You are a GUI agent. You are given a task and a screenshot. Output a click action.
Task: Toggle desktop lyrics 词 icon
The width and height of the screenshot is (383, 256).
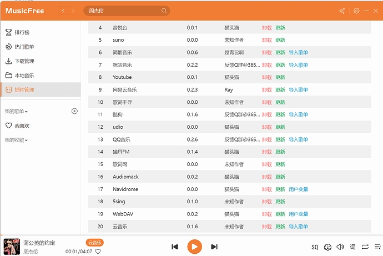[x=352, y=247]
